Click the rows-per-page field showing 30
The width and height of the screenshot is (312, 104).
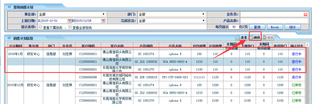coord(234,27)
